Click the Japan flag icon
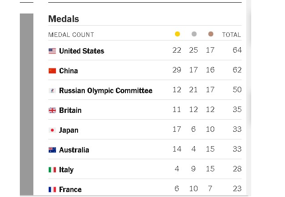 (52, 130)
